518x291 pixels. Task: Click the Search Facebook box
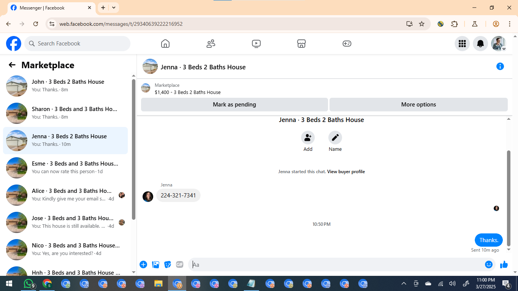click(x=77, y=44)
